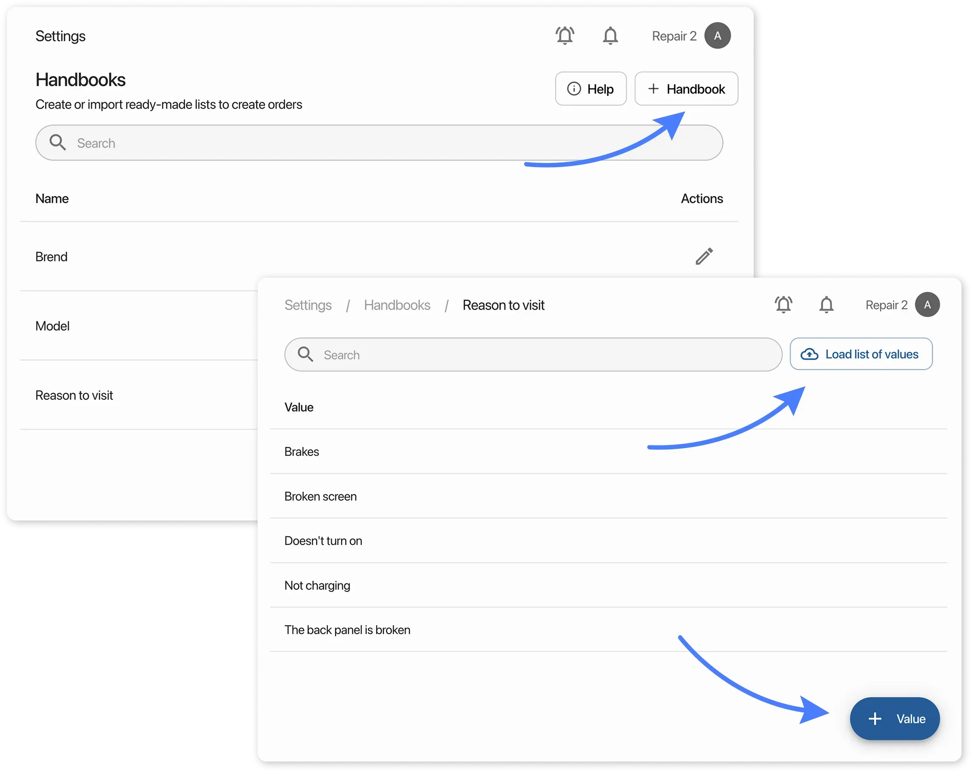
Task: Open the Reason to visit handbook
Action: click(74, 395)
